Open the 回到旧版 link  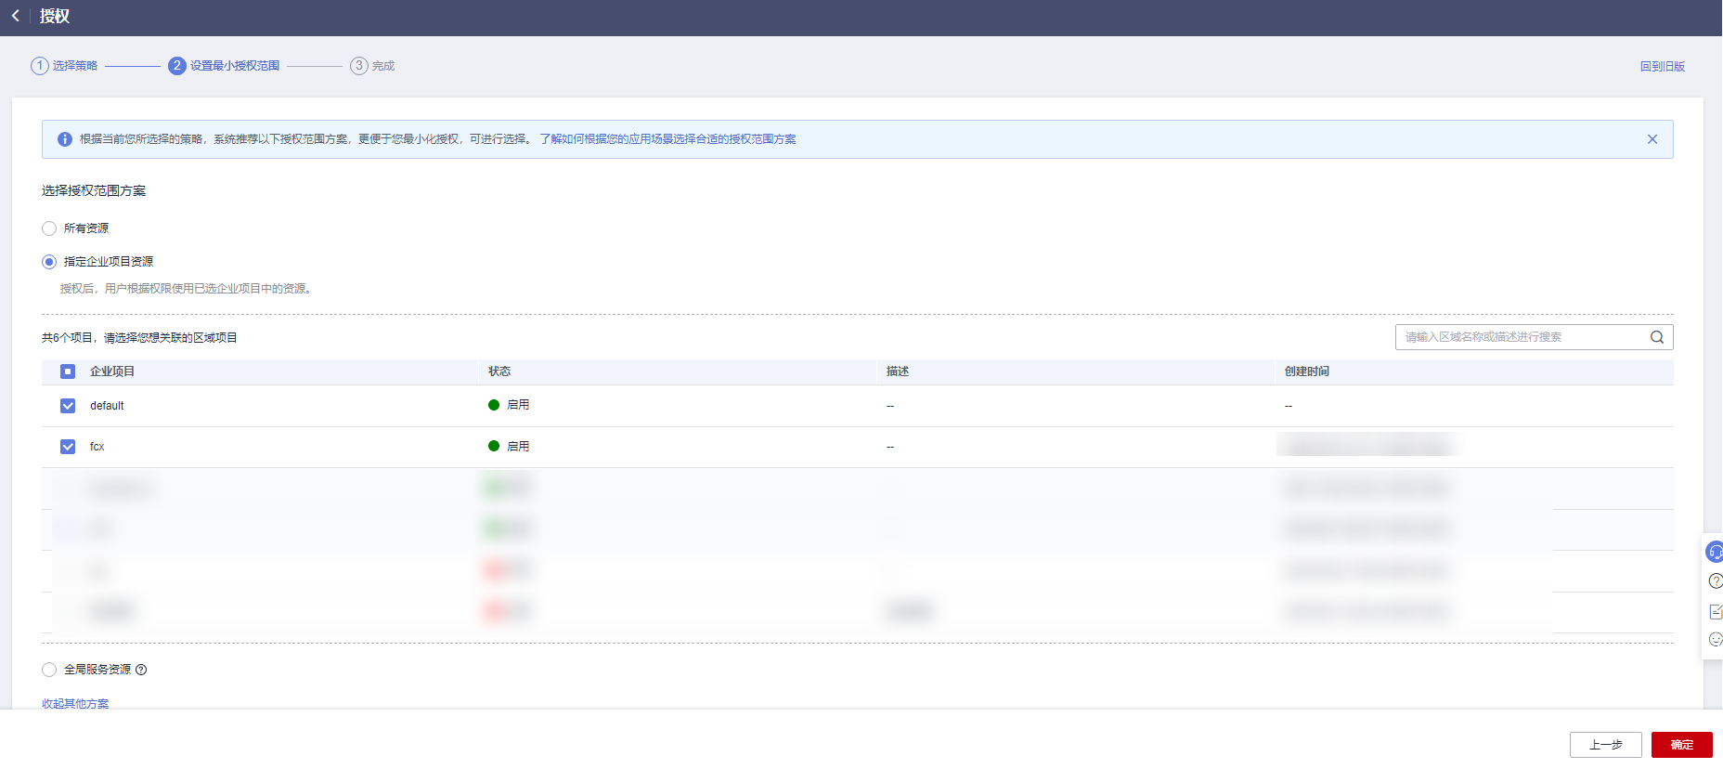[1662, 67]
